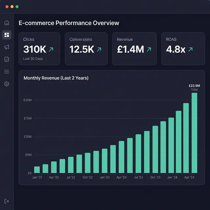Click the tallest bar in the revenue chart
Image resolution: width=210 pixels, height=210 pixels.
click(195, 133)
